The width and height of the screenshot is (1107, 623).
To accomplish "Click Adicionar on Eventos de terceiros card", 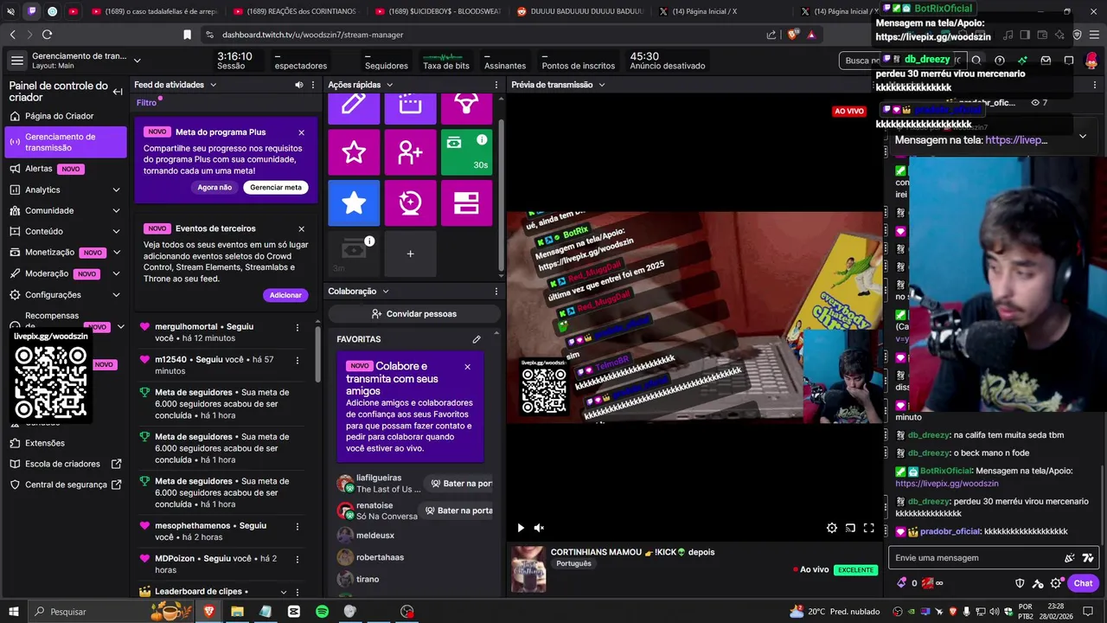I will [285, 295].
